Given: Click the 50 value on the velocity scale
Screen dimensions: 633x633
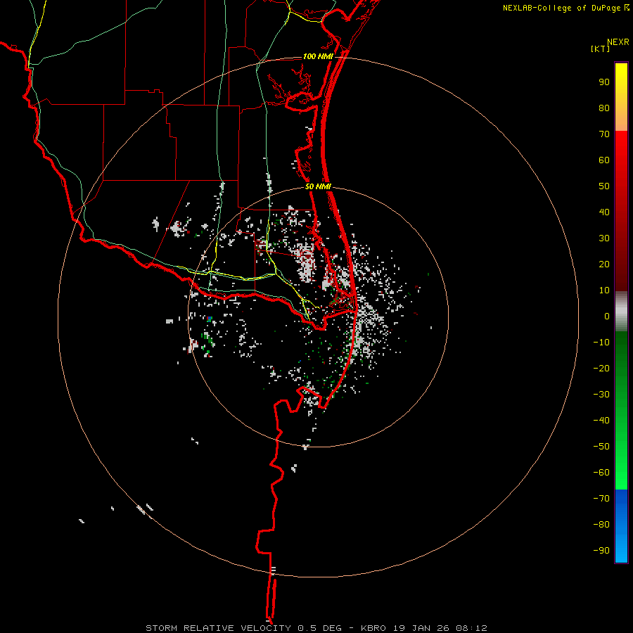Looking at the screenshot, I should 604,186.
